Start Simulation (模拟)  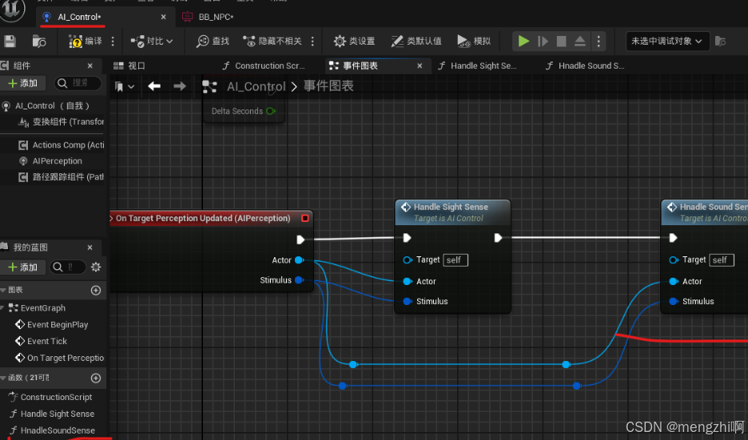(474, 42)
